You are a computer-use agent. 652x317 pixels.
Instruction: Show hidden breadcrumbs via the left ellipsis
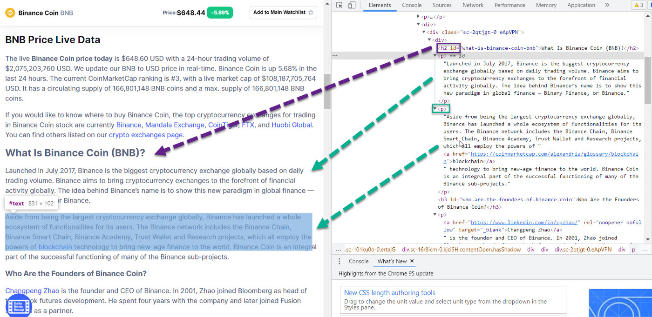(x=338, y=250)
